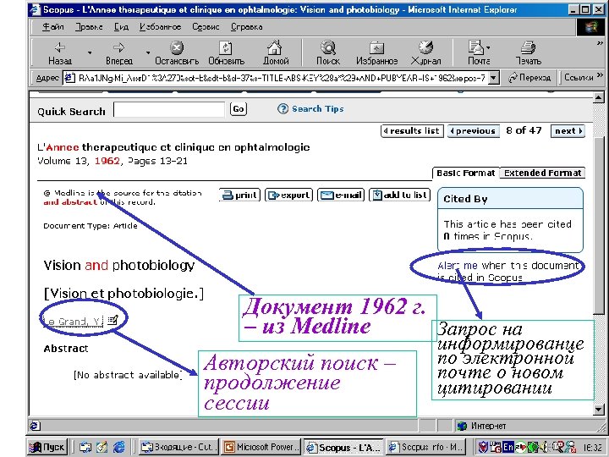Open the Сервис menu

click(x=206, y=27)
